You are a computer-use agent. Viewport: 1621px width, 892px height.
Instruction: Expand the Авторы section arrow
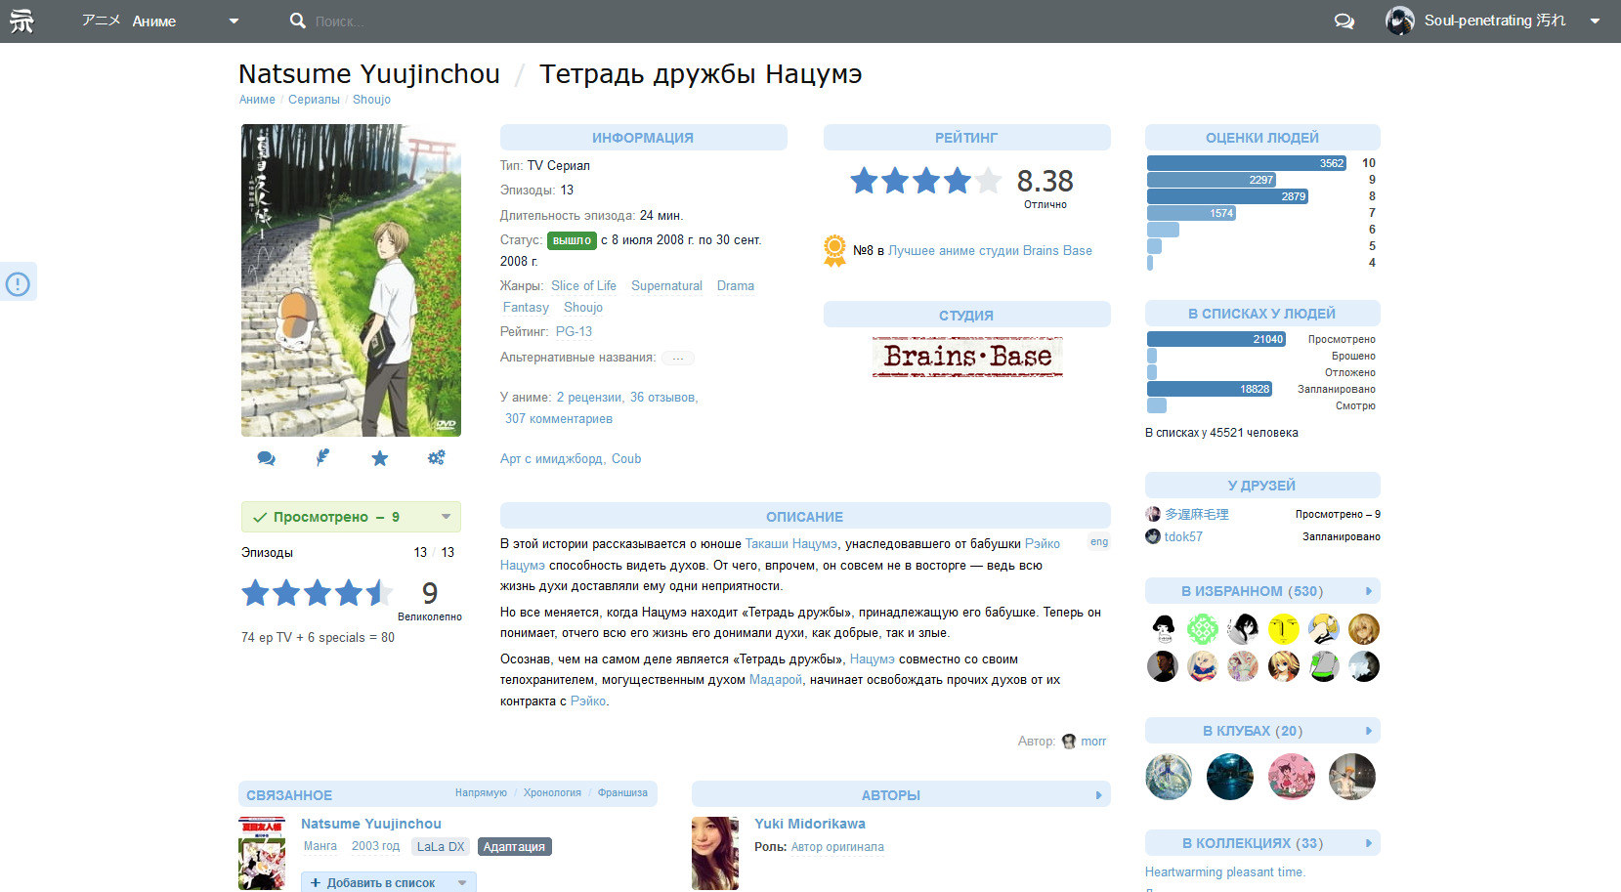point(1098,795)
